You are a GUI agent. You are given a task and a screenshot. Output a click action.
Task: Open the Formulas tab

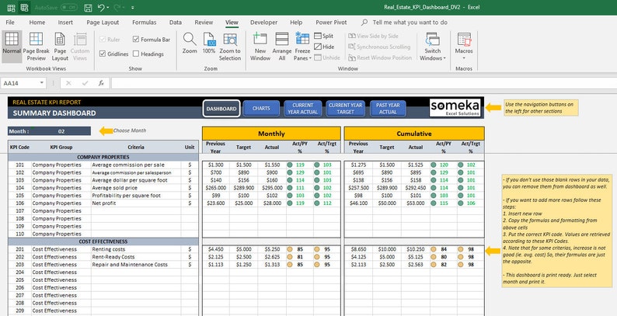144,23
